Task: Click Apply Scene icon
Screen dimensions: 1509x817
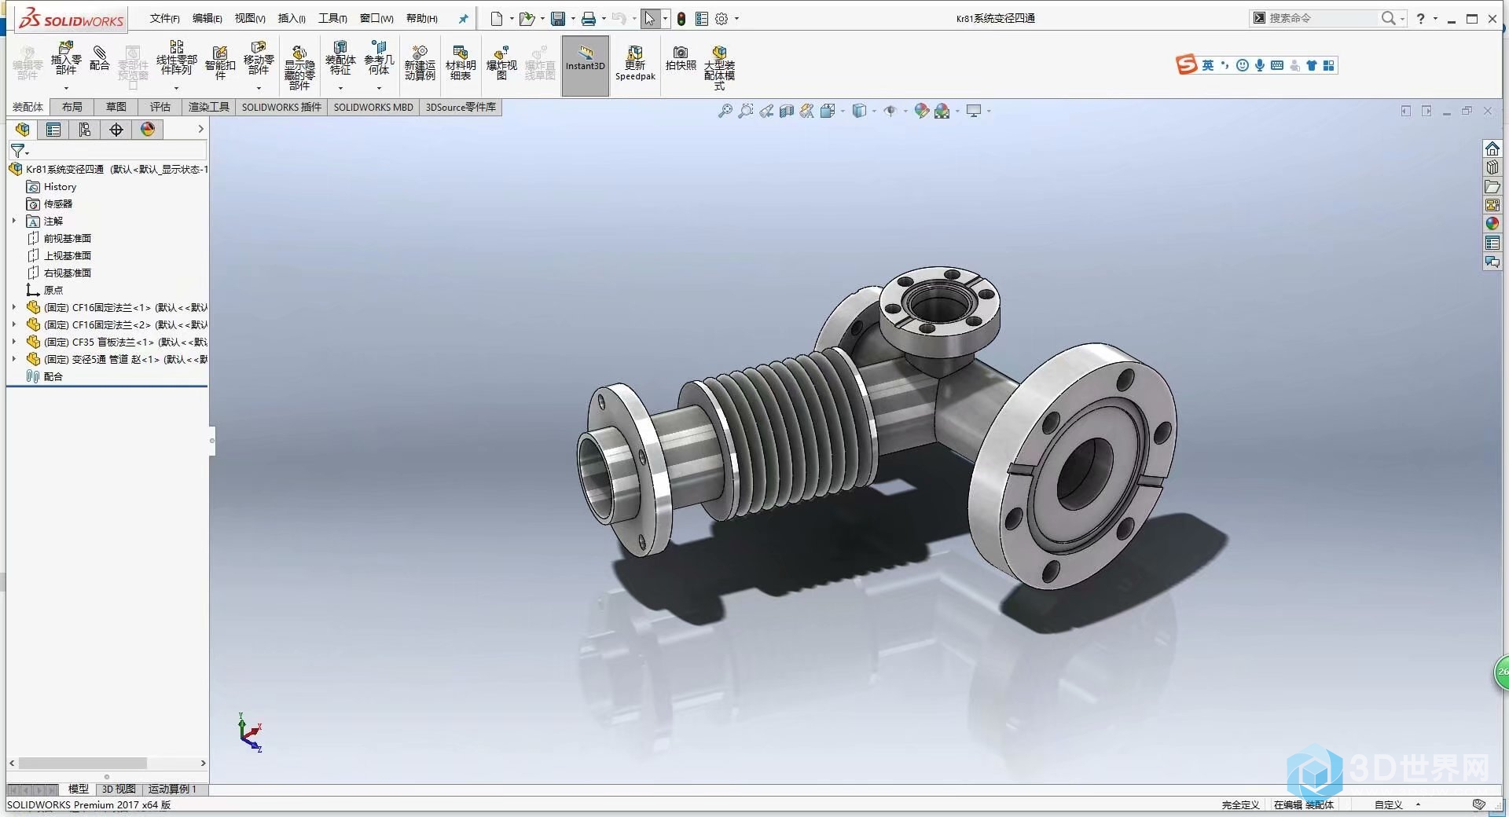Action: pos(942,111)
